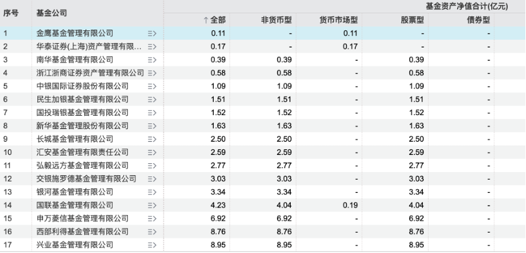Sort by the 非货币型 column header
The image size is (526, 253).
coord(276,20)
